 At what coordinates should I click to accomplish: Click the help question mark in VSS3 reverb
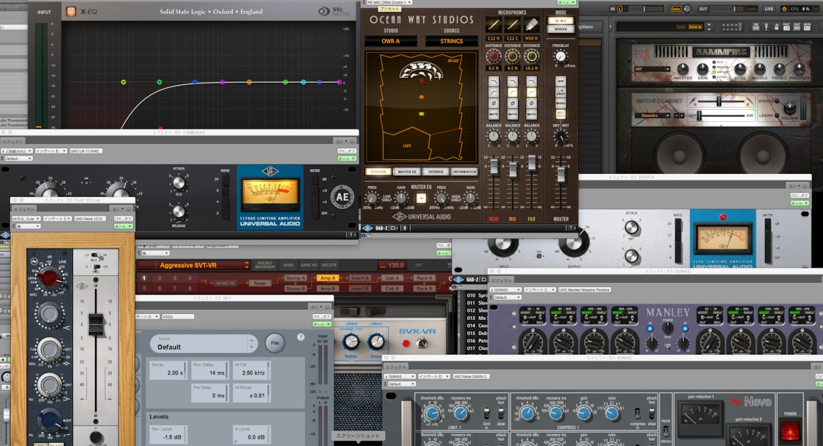(x=301, y=337)
